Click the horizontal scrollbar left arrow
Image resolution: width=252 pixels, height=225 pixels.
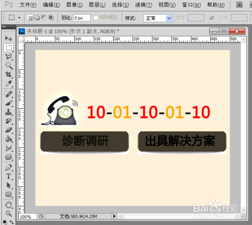click(x=120, y=216)
